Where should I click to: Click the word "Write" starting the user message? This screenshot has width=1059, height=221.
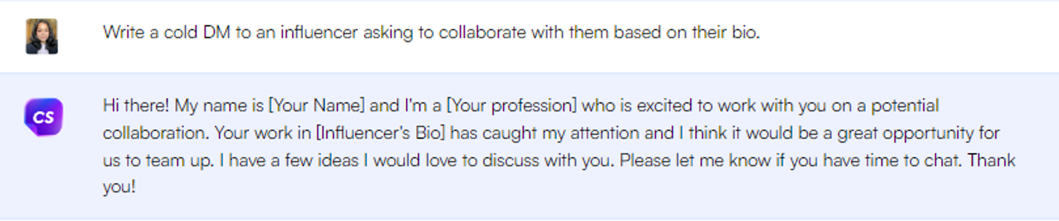coord(123,33)
